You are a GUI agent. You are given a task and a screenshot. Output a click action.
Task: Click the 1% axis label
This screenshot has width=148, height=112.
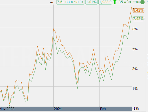tap(135, 89)
